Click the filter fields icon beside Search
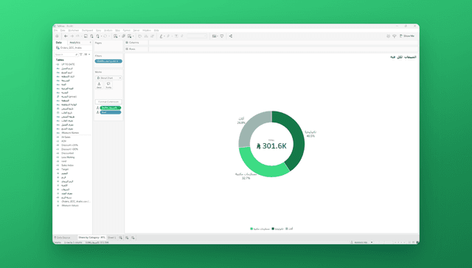Viewport: 472px width, 268px height. coord(81,54)
